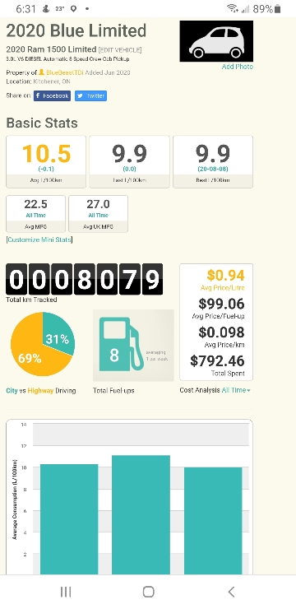Tap the fuel pump Total Fuel-ups icon
This screenshot has height=609, width=296.
click(133, 346)
